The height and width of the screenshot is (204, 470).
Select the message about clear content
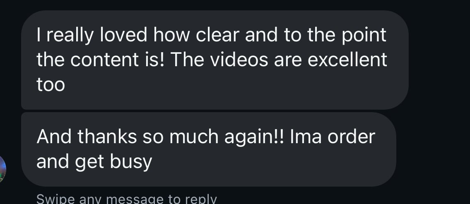click(x=215, y=60)
